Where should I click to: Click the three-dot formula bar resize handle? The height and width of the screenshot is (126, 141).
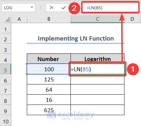[x=40, y=8]
